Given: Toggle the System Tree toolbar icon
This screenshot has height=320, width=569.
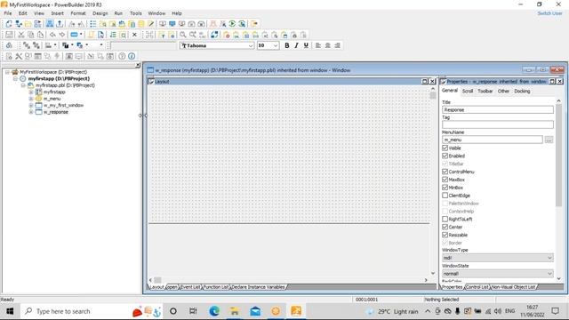Looking at the screenshot, I should (x=50, y=24).
